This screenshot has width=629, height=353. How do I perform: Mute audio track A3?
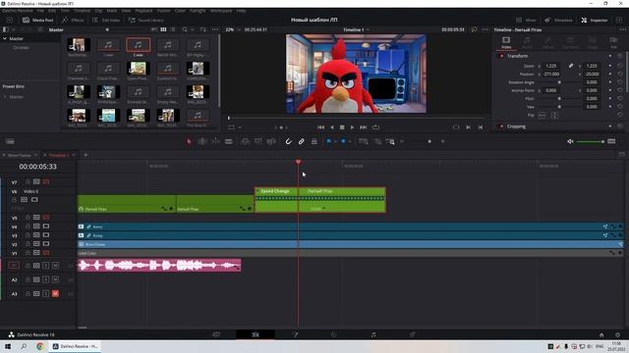[55, 294]
